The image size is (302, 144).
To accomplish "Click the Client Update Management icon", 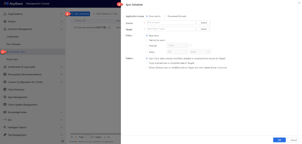I will 5,104.
